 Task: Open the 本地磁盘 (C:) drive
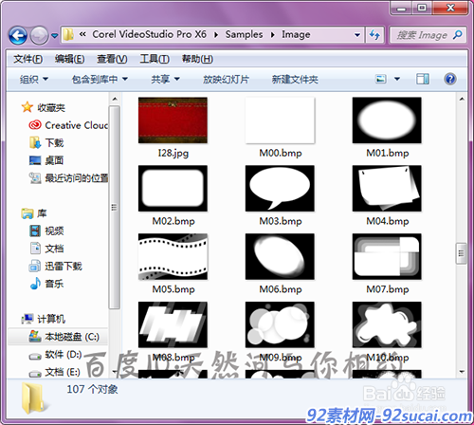[x=64, y=337]
